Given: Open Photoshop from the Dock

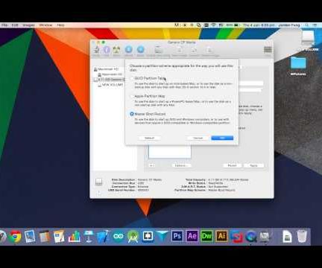Looking at the screenshot, I should click(177, 236).
